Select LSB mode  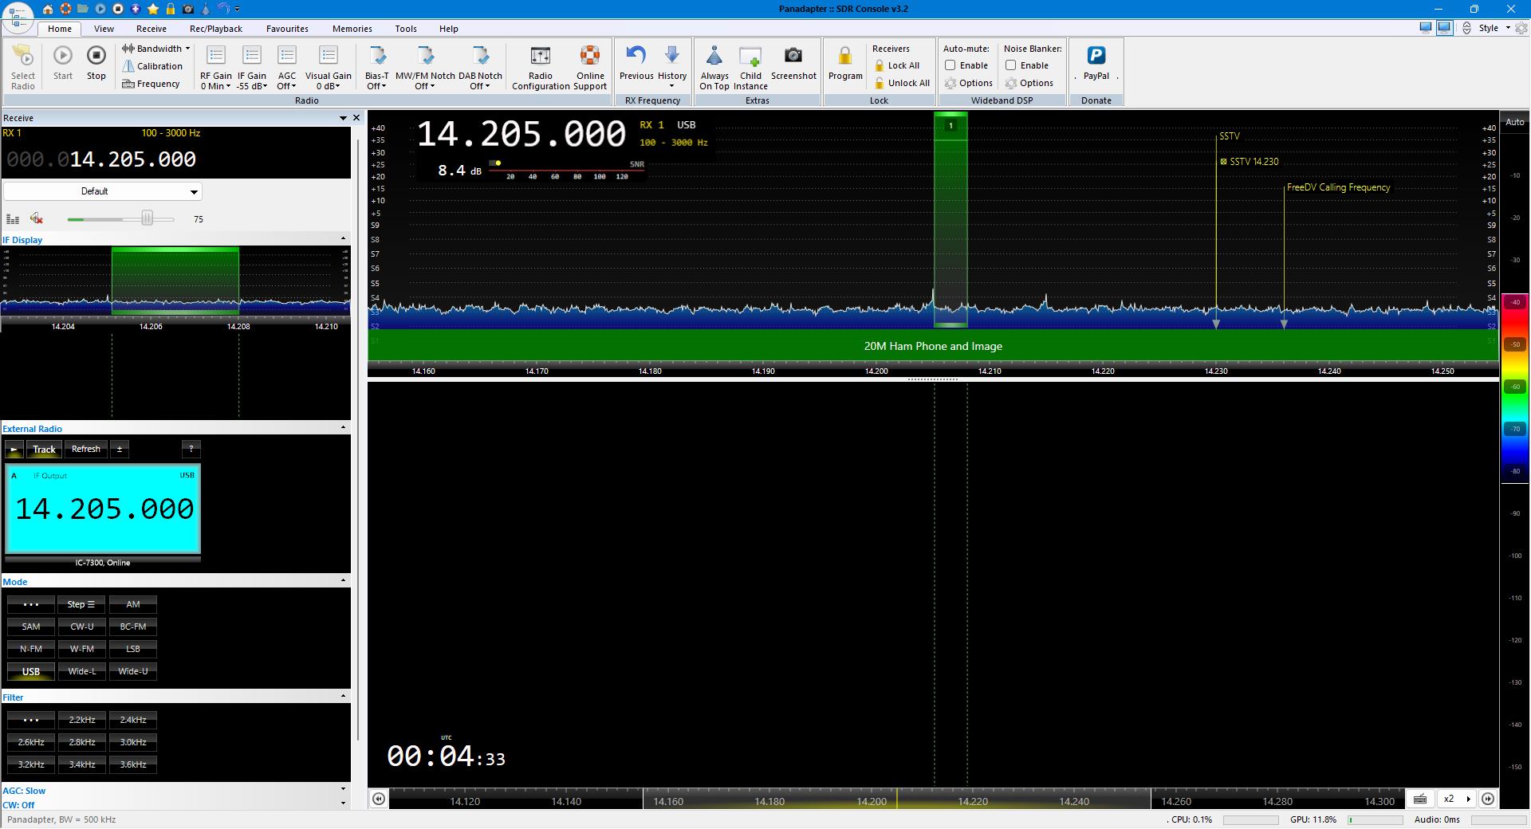click(x=133, y=649)
